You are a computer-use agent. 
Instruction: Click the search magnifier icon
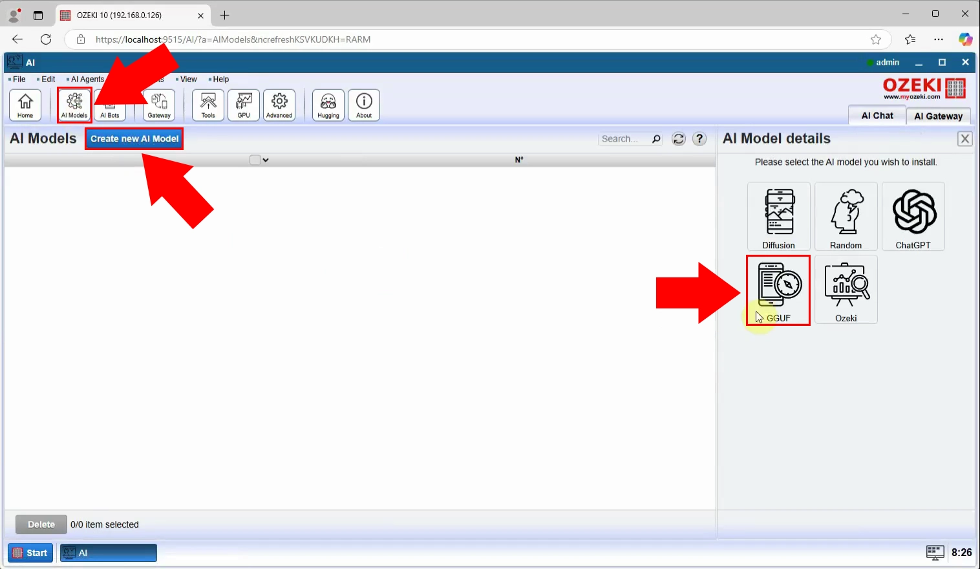coord(656,139)
